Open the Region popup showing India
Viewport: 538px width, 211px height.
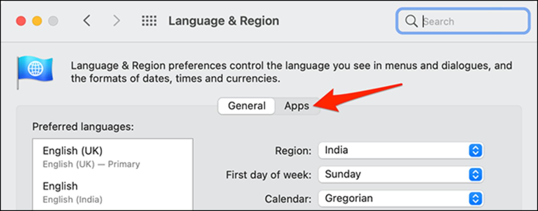[401, 150]
